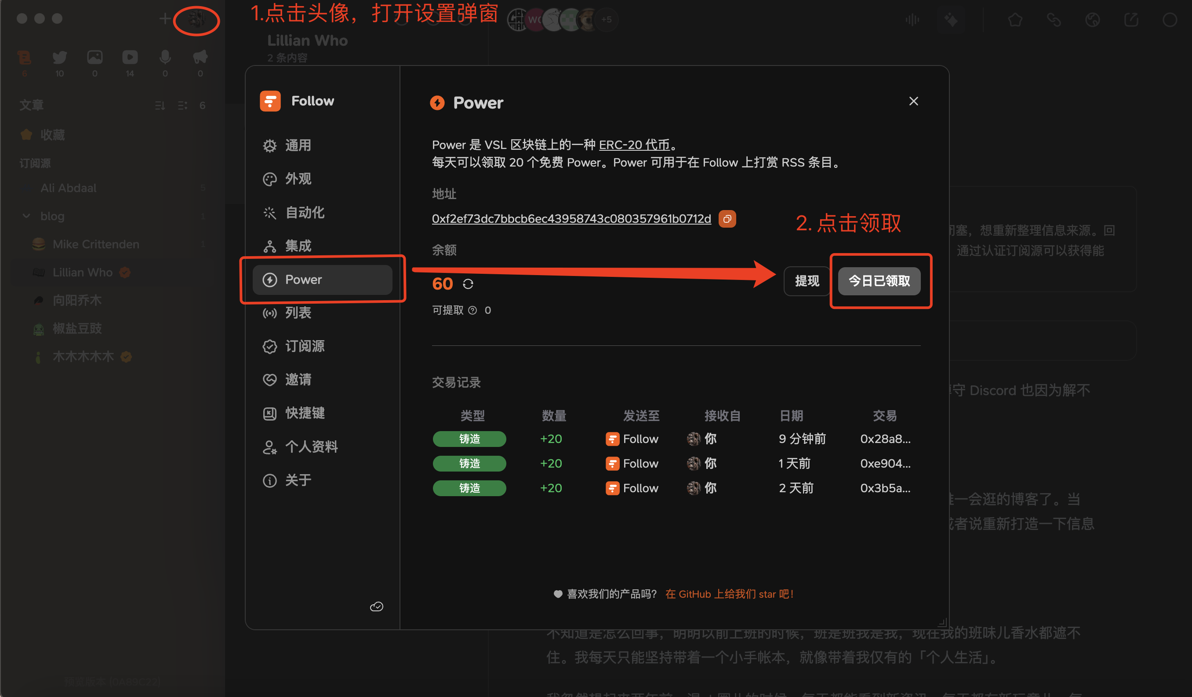Select the Lillian Who feed

(113, 272)
